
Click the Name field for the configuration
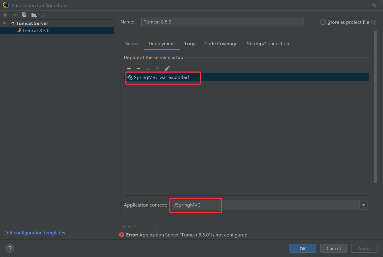click(222, 22)
